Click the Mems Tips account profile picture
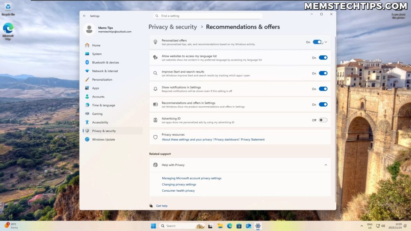The height and width of the screenshot is (231, 411). [88, 29]
